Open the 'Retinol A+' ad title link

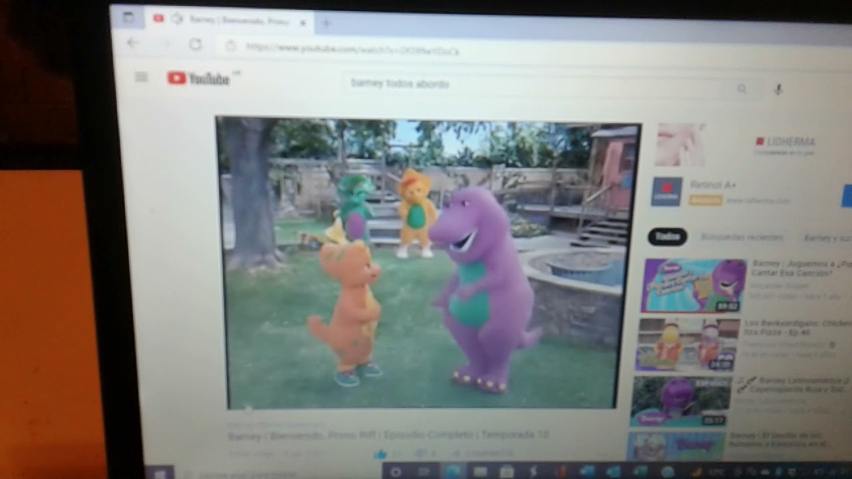712,185
